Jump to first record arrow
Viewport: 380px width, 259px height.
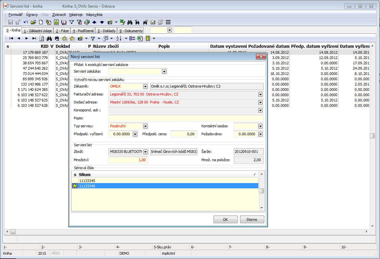tap(11, 38)
